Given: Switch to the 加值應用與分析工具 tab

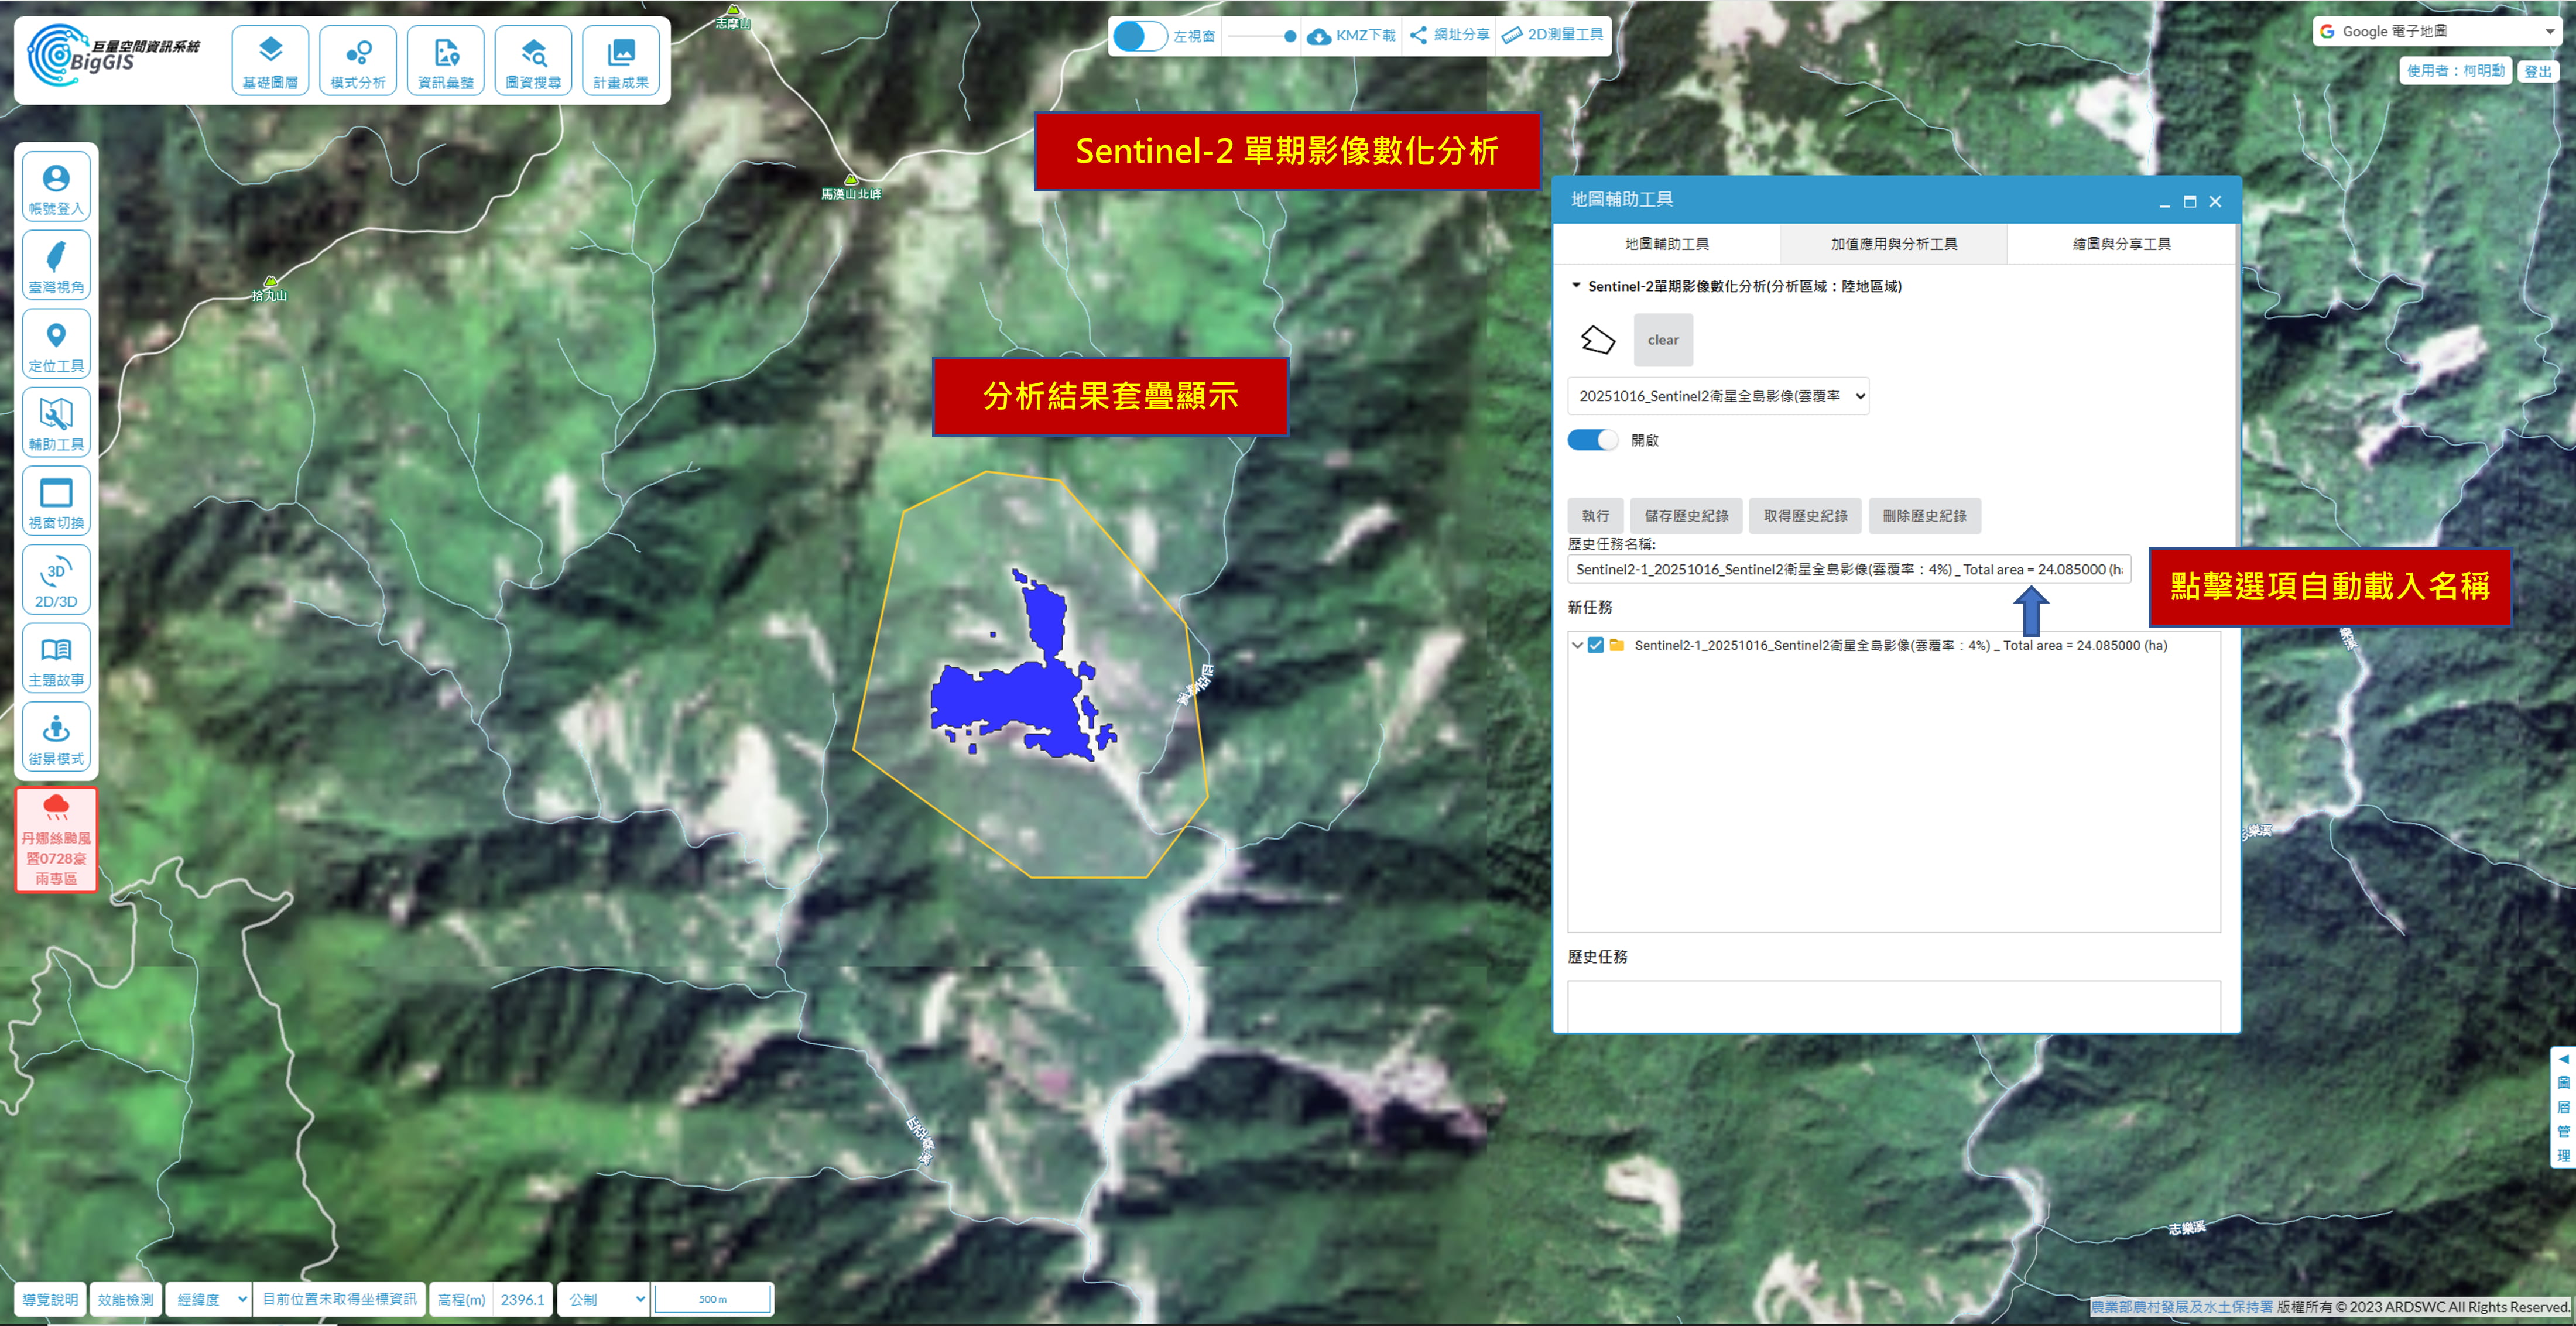Looking at the screenshot, I should coord(1893,244).
